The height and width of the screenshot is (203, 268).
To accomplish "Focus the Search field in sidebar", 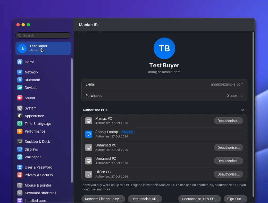I will 43,35.
